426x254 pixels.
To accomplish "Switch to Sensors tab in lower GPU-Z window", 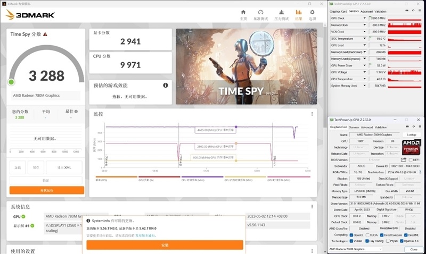I will pos(354,127).
